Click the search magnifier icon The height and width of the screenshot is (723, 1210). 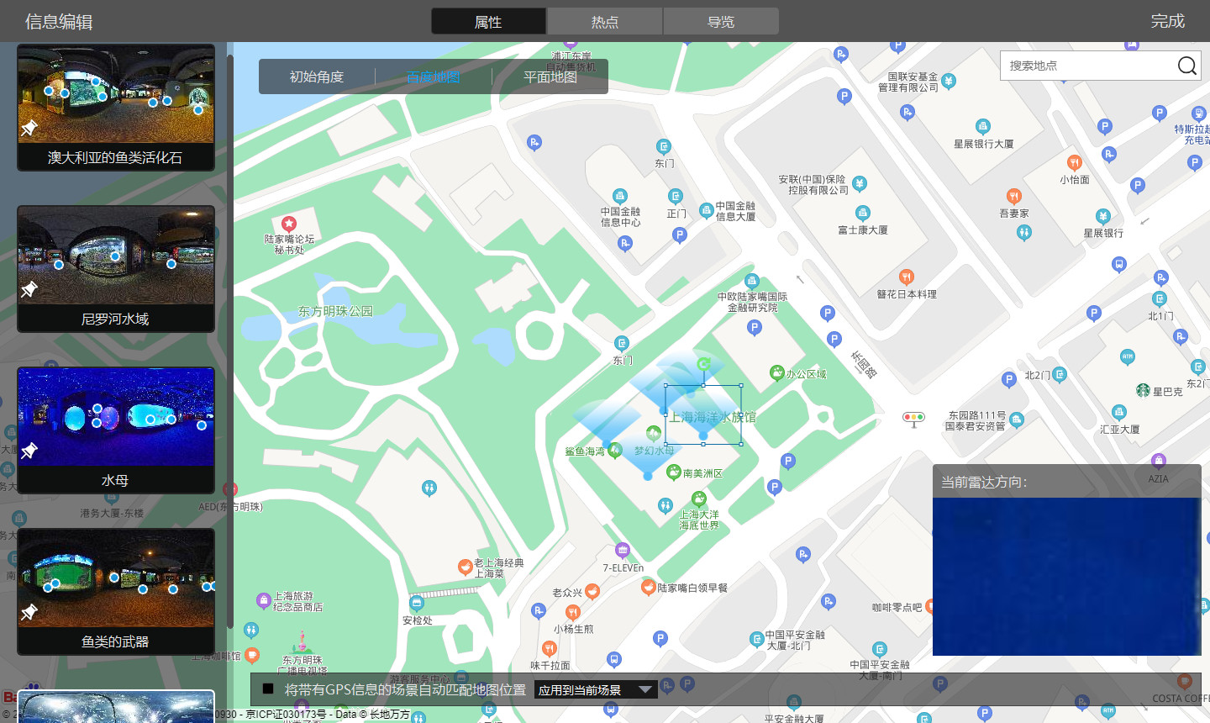tap(1186, 66)
